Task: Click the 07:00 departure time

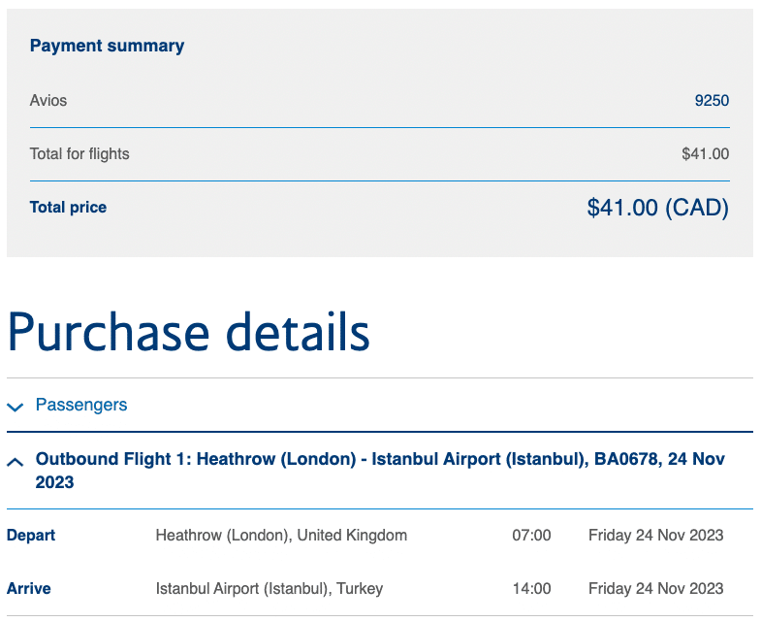Action: pos(531,535)
